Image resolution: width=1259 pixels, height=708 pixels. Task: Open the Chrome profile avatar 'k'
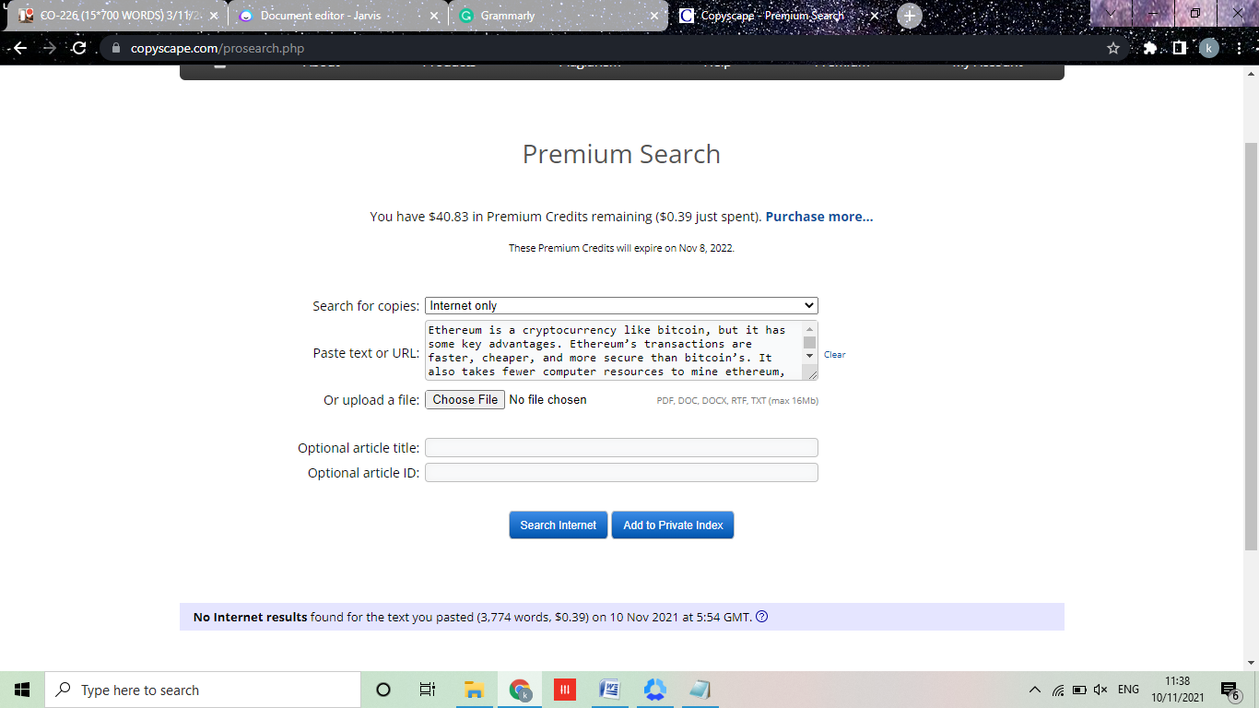point(1208,48)
